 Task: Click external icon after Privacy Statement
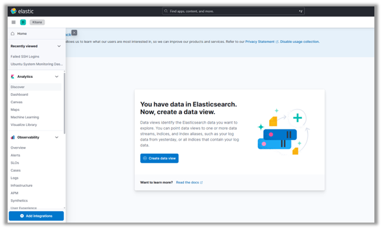[x=277, y=42]
